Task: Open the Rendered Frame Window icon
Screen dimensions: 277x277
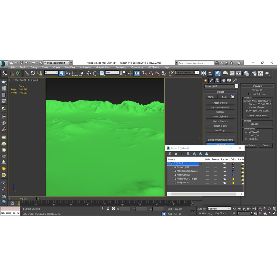Action: coord(261,73)
